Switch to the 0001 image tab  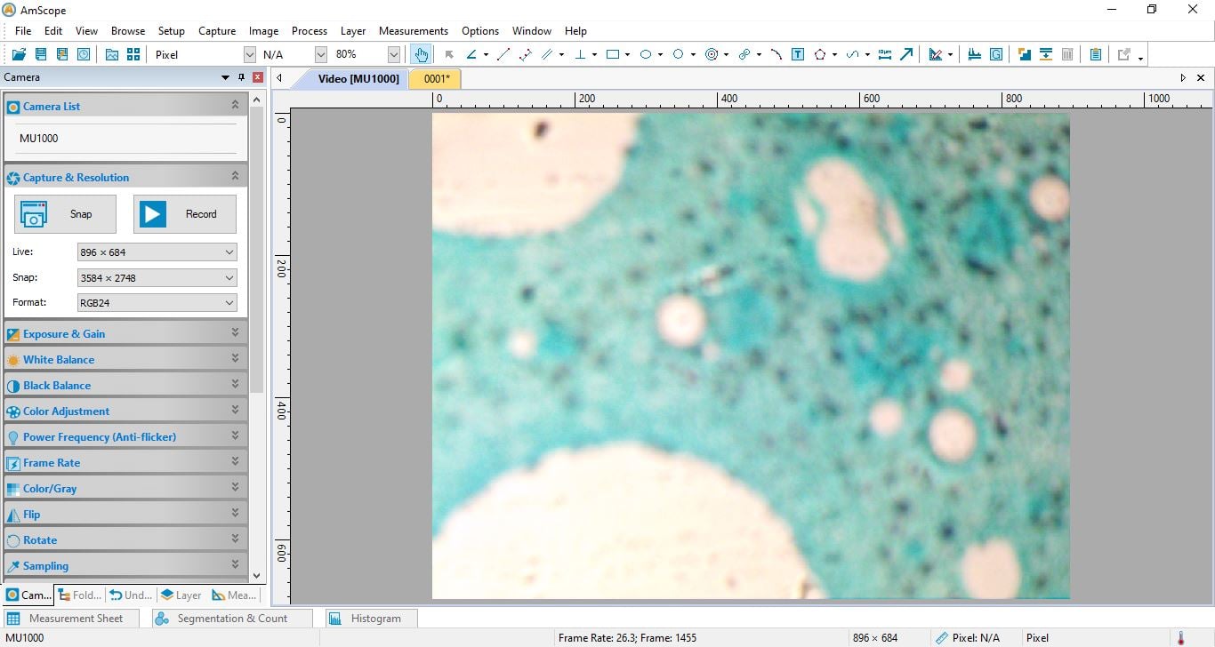tap(435, 78)
